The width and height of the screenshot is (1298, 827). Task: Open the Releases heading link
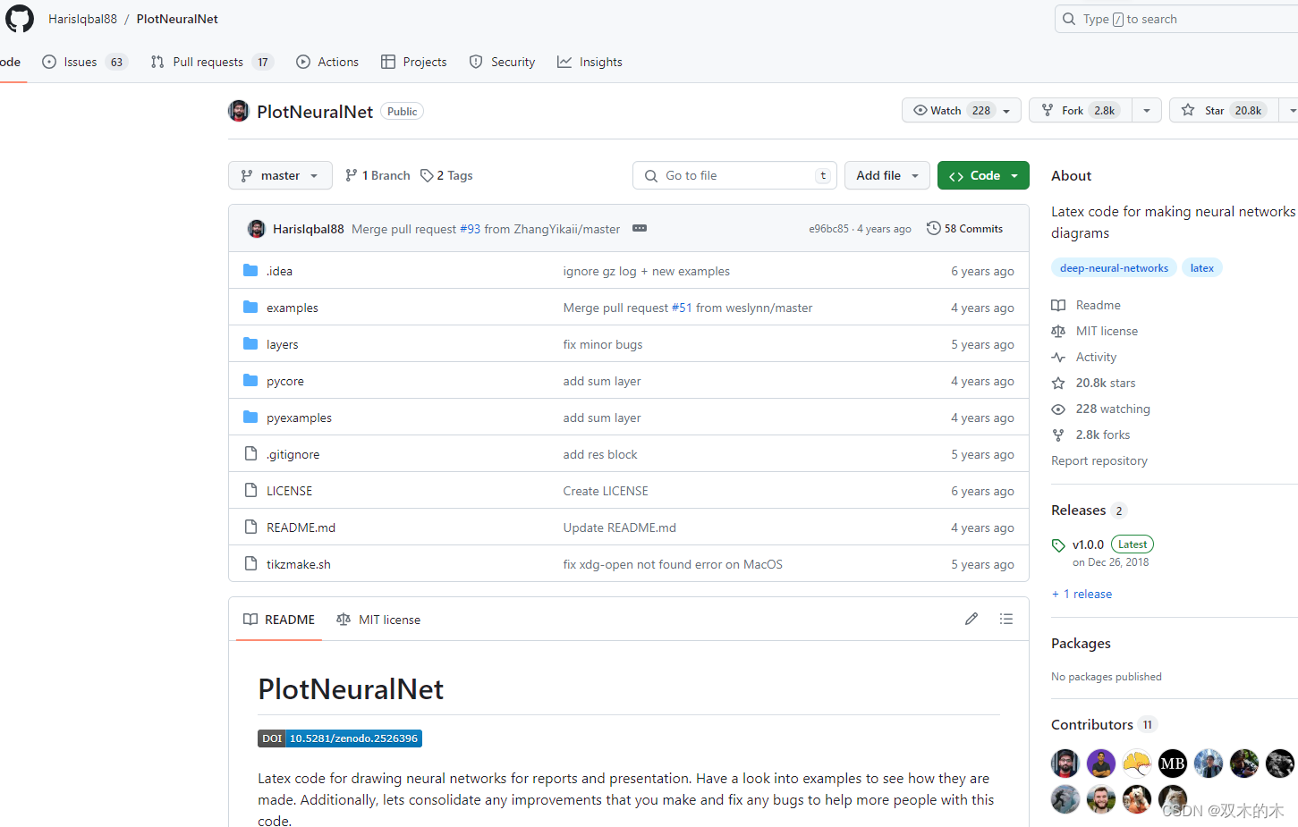(1089, 511)
